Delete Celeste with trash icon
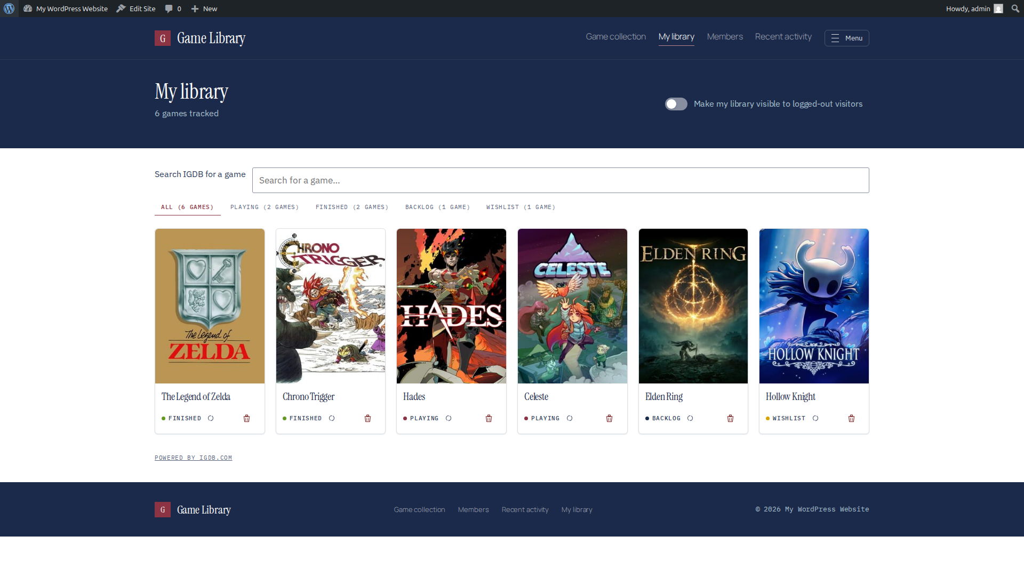1024x576 pixels. point(609,418)
